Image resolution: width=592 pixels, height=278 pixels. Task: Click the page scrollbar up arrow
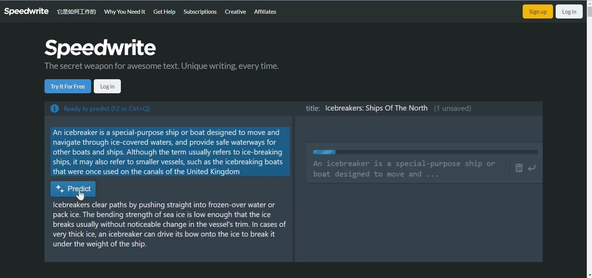pyautogui.click(x=589, y=3)
